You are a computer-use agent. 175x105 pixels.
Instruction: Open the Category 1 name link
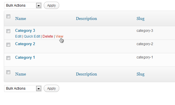click(25, 58)
